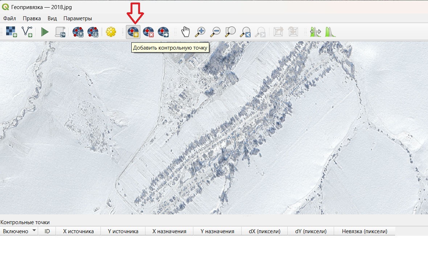Save GCP points as file icon

[x=93, y=32]
